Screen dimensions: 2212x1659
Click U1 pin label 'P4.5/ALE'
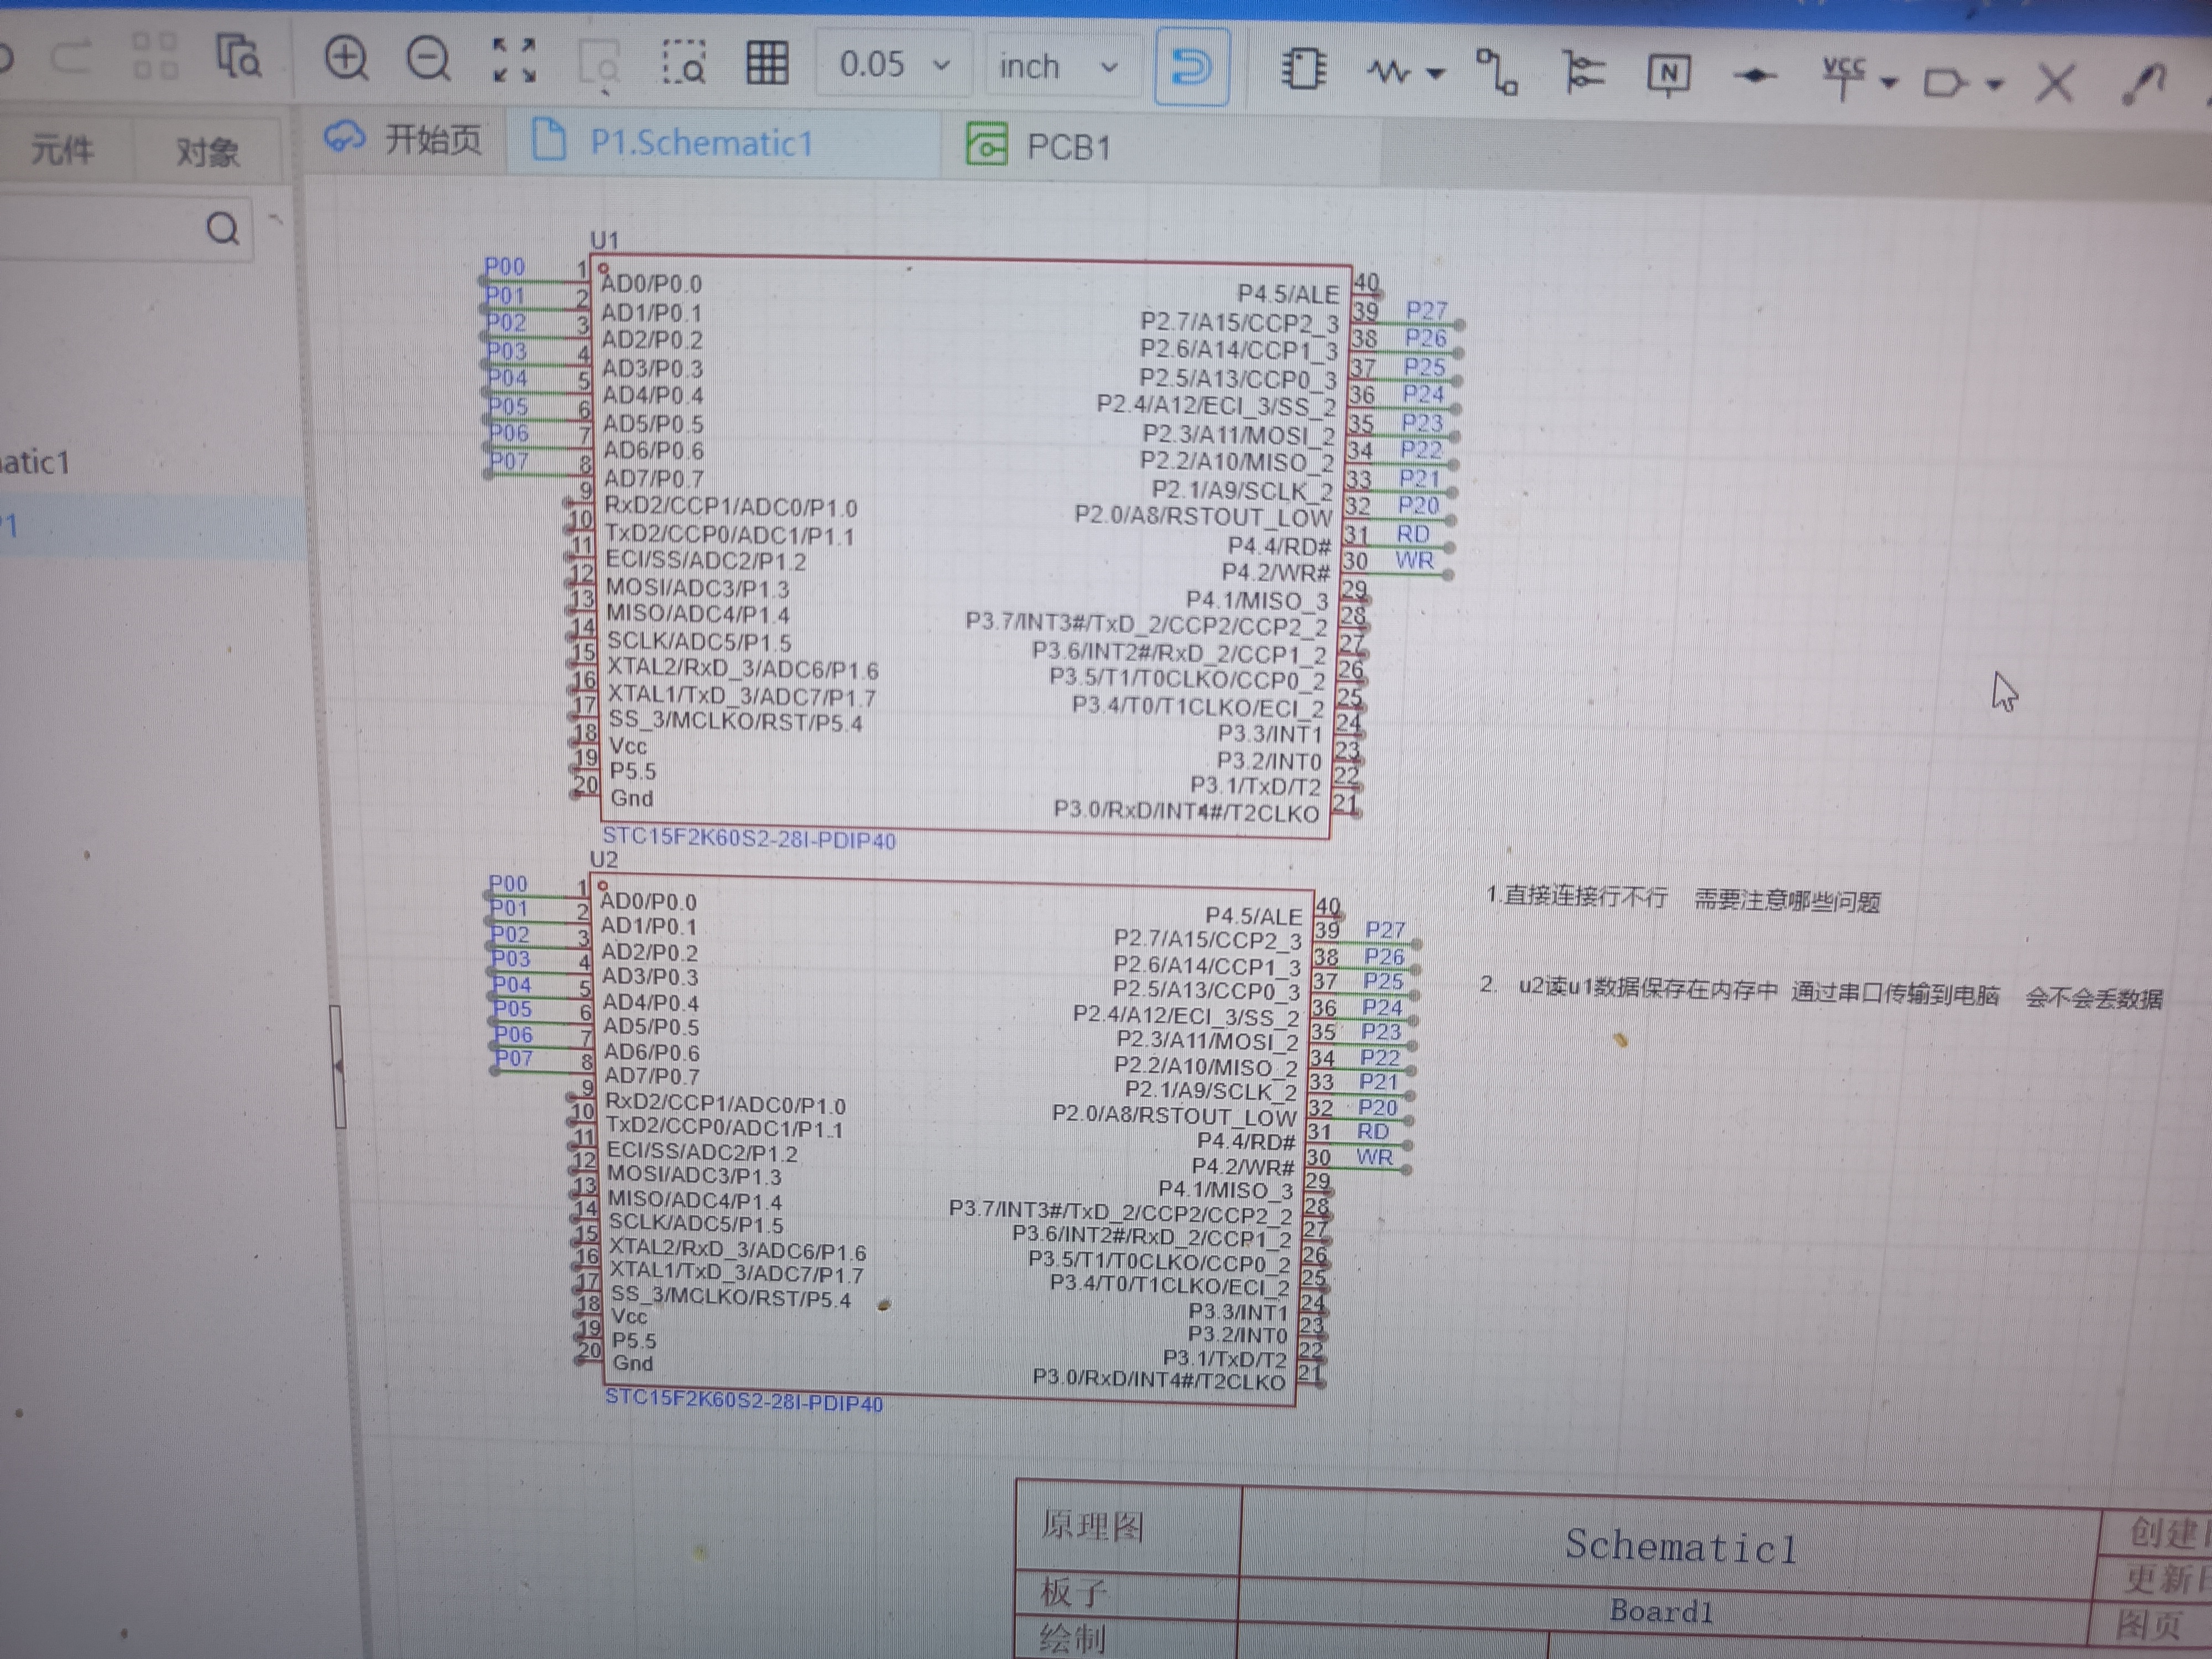1288,294
